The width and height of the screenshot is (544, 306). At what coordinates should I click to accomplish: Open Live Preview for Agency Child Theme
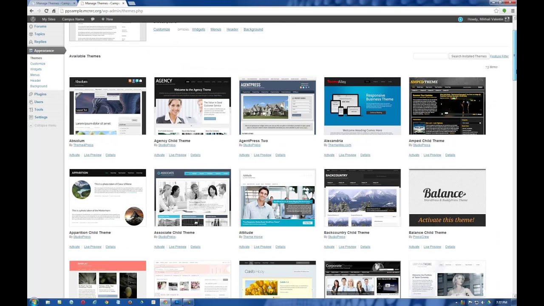[178, 155]
